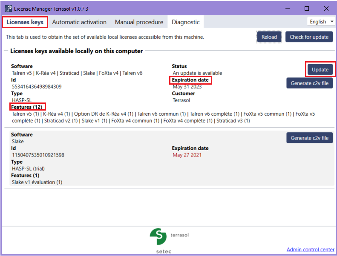Select license Id 553416436498984309
The width and height of the screenshot is (337, 256).
[37, 87]
